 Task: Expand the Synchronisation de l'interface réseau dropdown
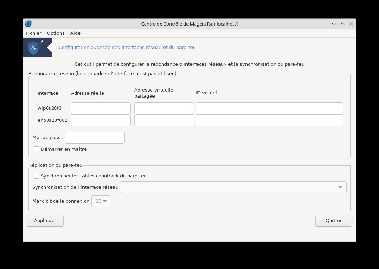point(233,187)
